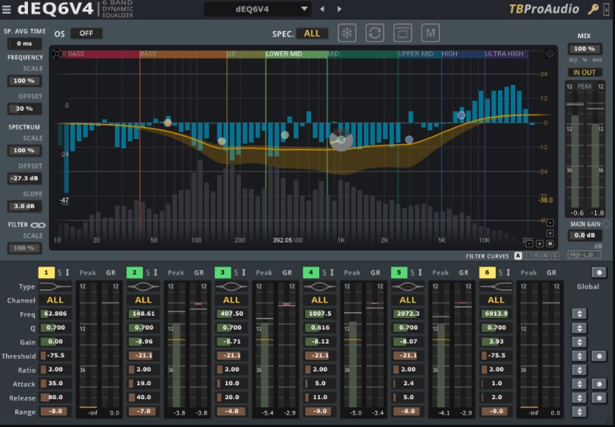
Task: Click the horizontal zoom out minus icon
Action: (529, 244)
